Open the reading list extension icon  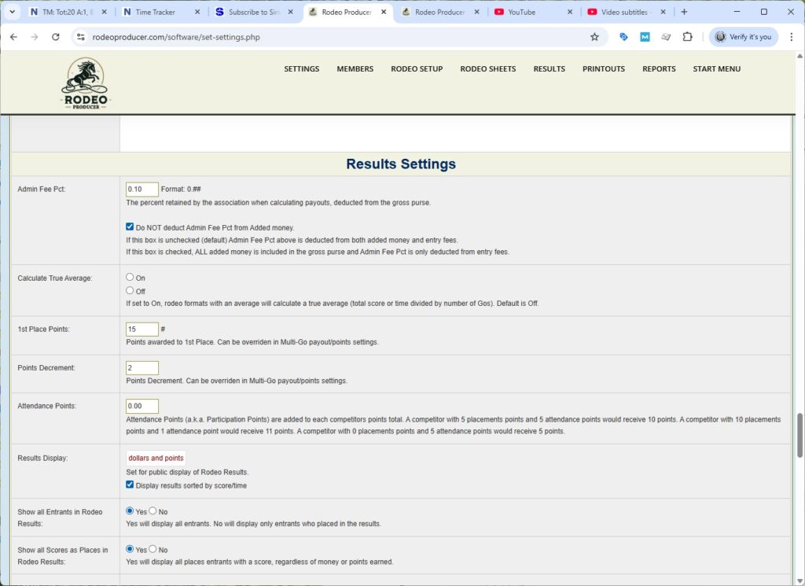coord(666,36)
